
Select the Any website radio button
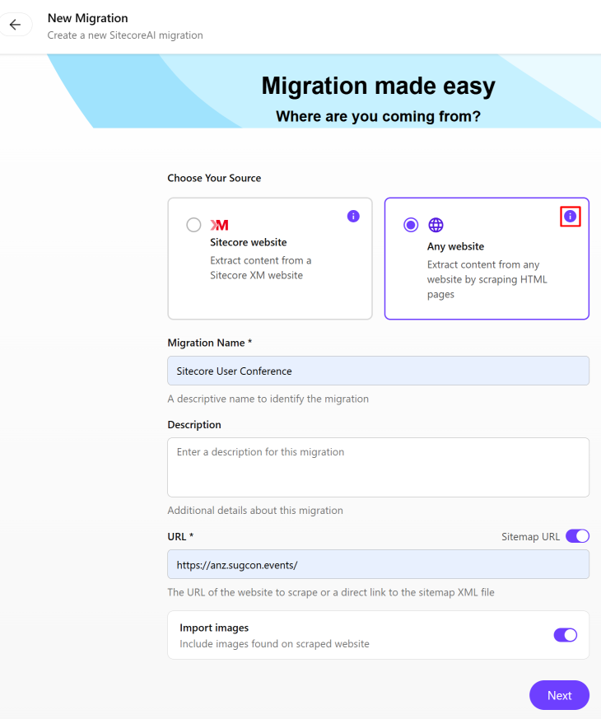(x=410, y=225)
